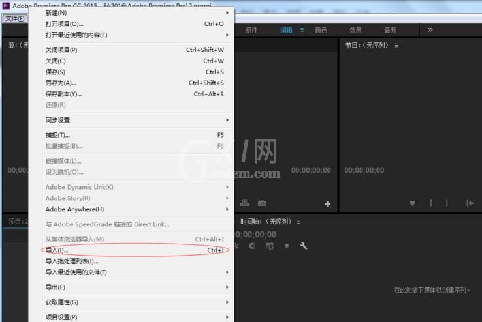482x322 pixels.
Task: Click the Source monitor duration timecode
Action: click(x=311, y=170)
